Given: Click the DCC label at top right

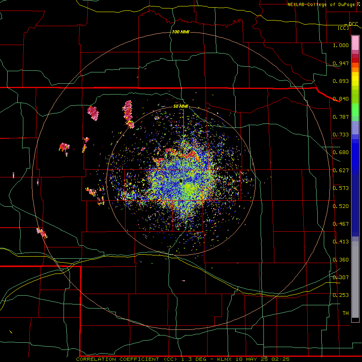Looking at the screenshot, I should tap(353, 24).
